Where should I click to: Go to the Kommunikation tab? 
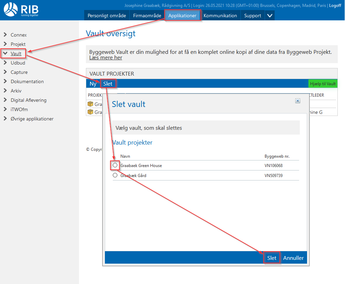(x=220, y=16)
